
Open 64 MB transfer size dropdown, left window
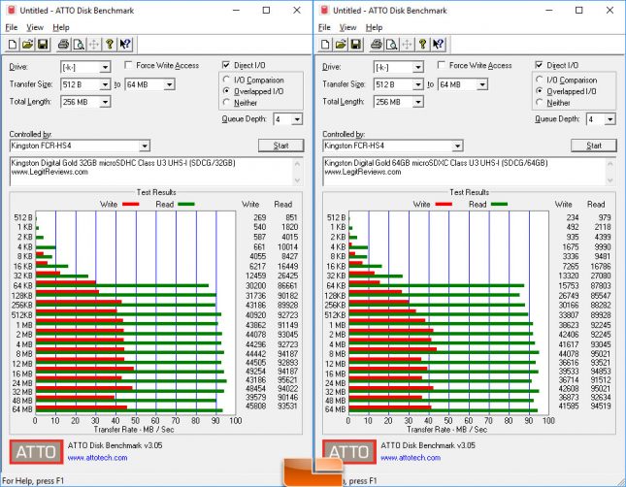169,84
